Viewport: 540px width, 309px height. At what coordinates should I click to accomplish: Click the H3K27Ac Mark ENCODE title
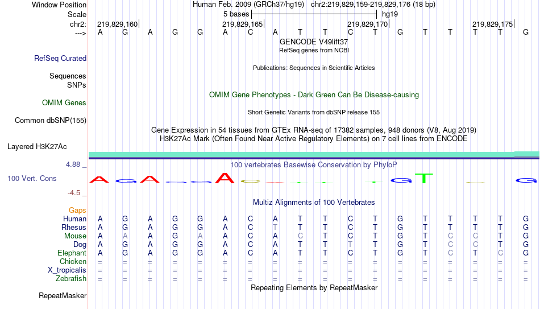click(314, 139)
